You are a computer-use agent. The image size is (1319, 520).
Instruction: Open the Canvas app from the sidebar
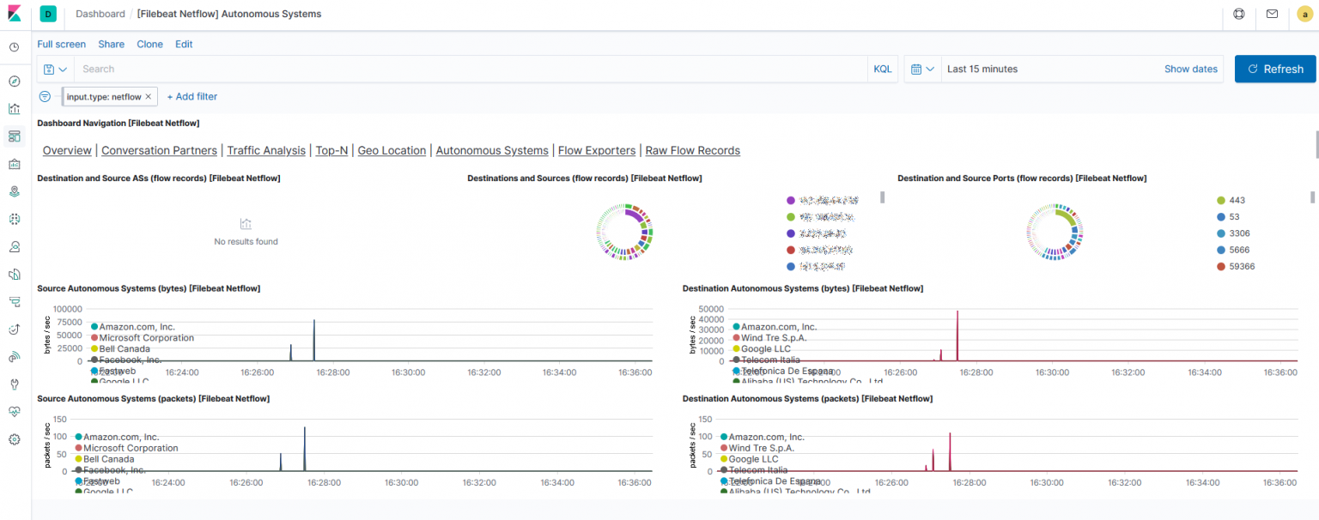pyautogui.click(x=14, y=163)
